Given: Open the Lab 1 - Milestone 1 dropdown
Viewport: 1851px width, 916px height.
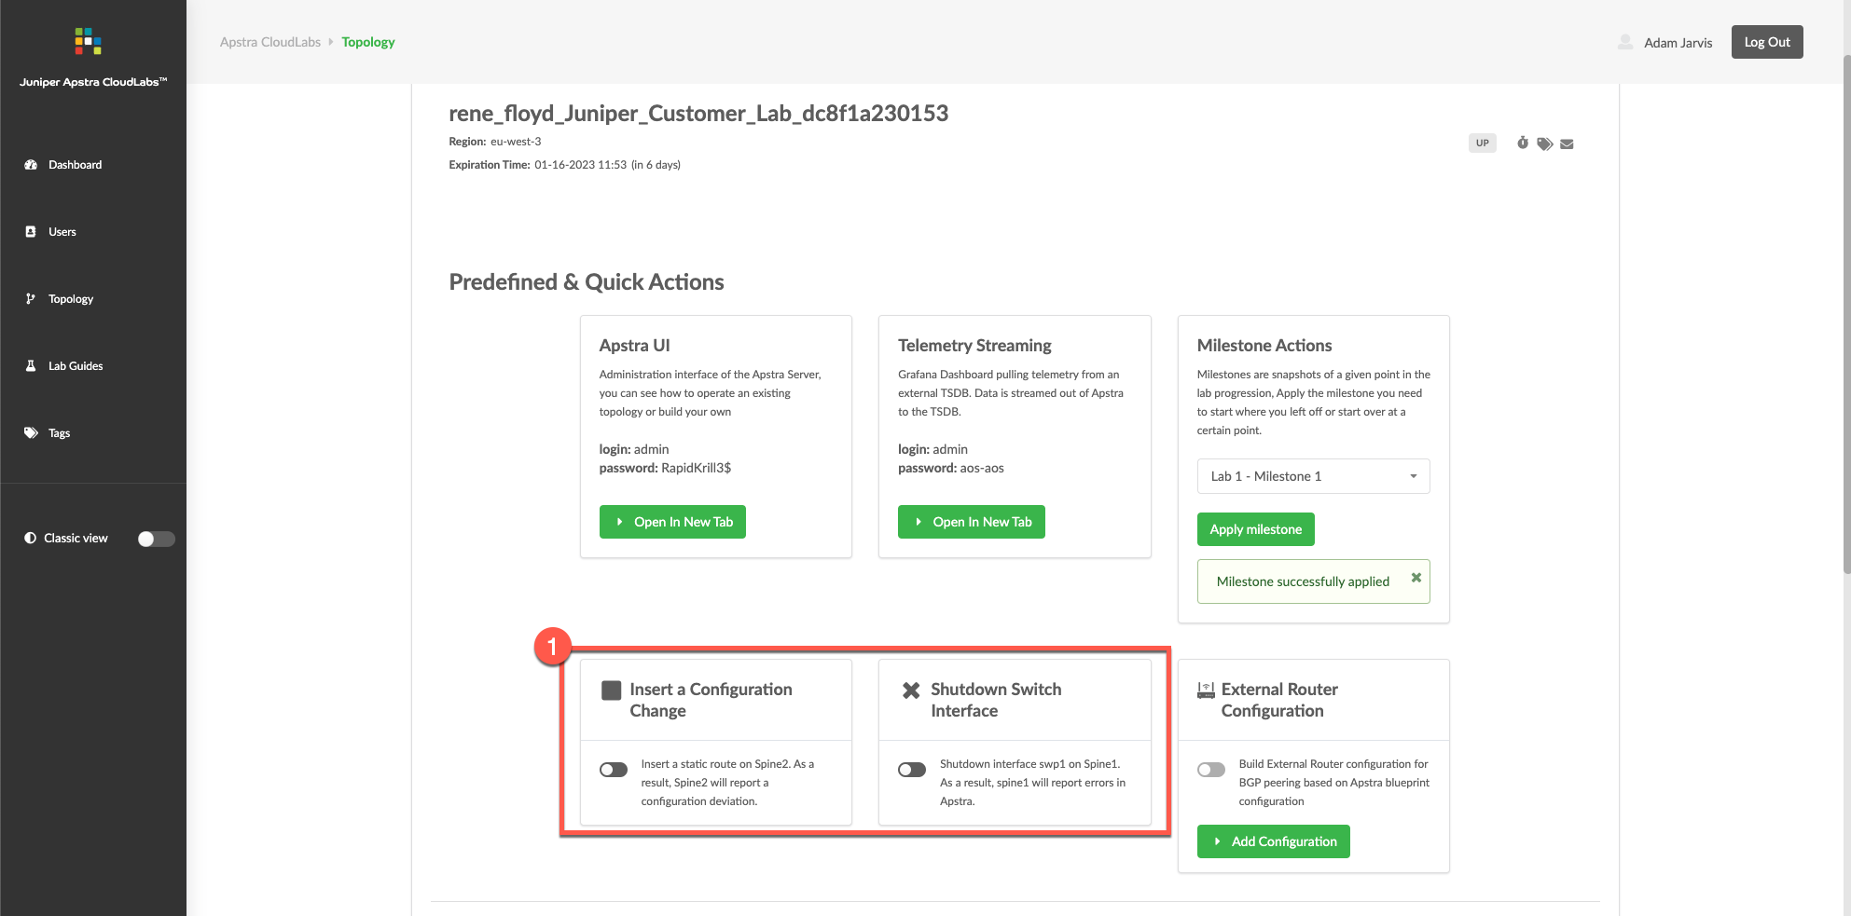Looking at the screenshot, I should point(1312,475).
